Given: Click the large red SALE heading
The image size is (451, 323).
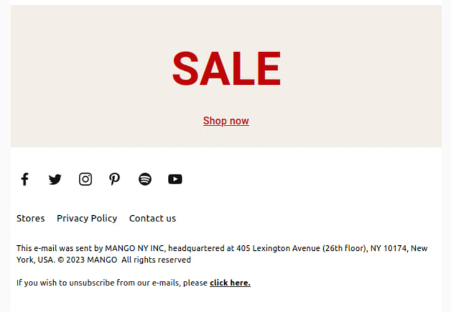Looking at the screenshot, I should [x=226, y=68].
